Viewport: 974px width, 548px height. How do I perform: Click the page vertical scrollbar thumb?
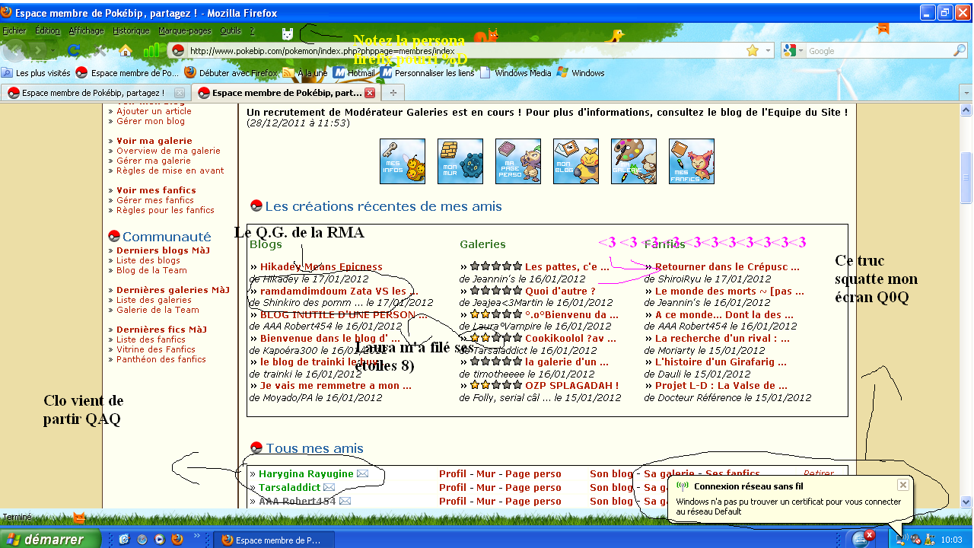[x=966, y=178]
